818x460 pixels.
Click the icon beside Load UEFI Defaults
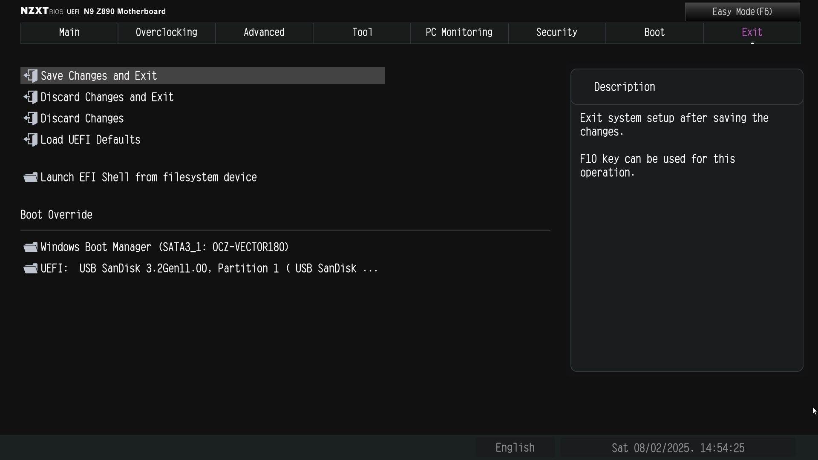(31, 140)
